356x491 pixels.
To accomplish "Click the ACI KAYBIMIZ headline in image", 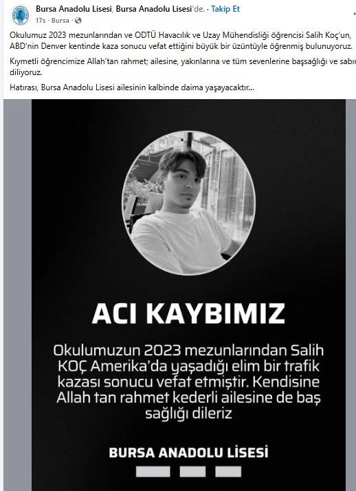I will [188, 313].
